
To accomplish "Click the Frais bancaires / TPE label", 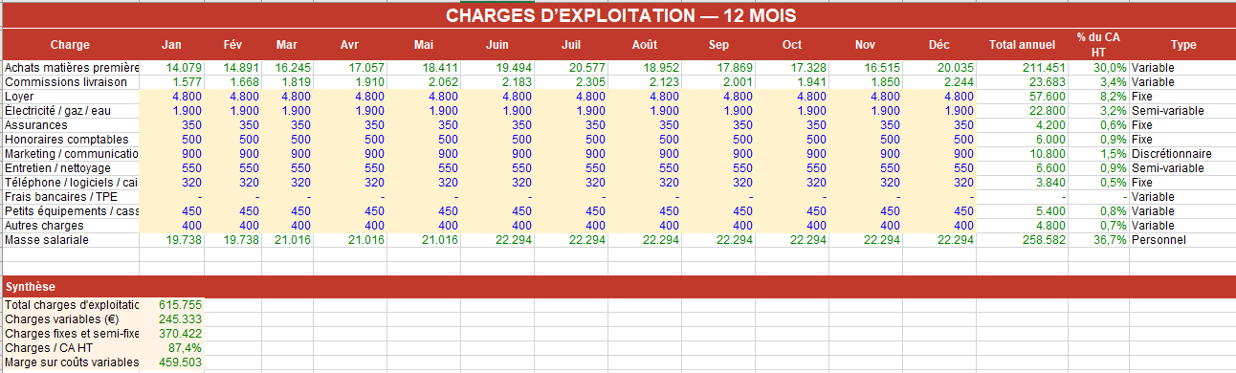I will 61,197.
